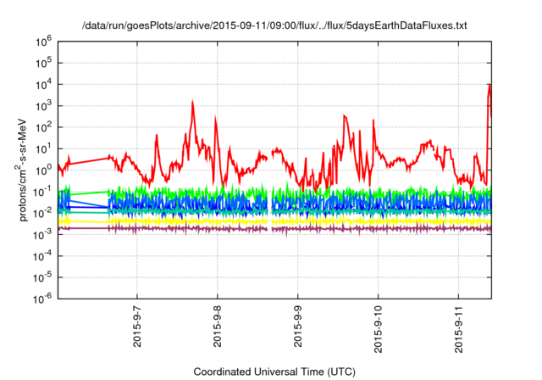Click the x-axis date label 2015-9-11
Image resolution: width=542 pixels, height=380 pixels.
pos(458,329)
